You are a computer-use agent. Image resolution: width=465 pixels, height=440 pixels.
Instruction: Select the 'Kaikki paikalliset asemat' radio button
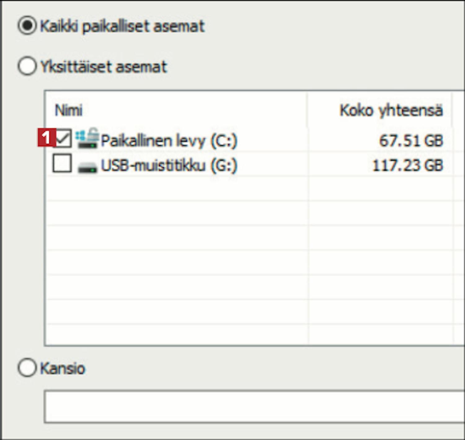tap(27, 26)
